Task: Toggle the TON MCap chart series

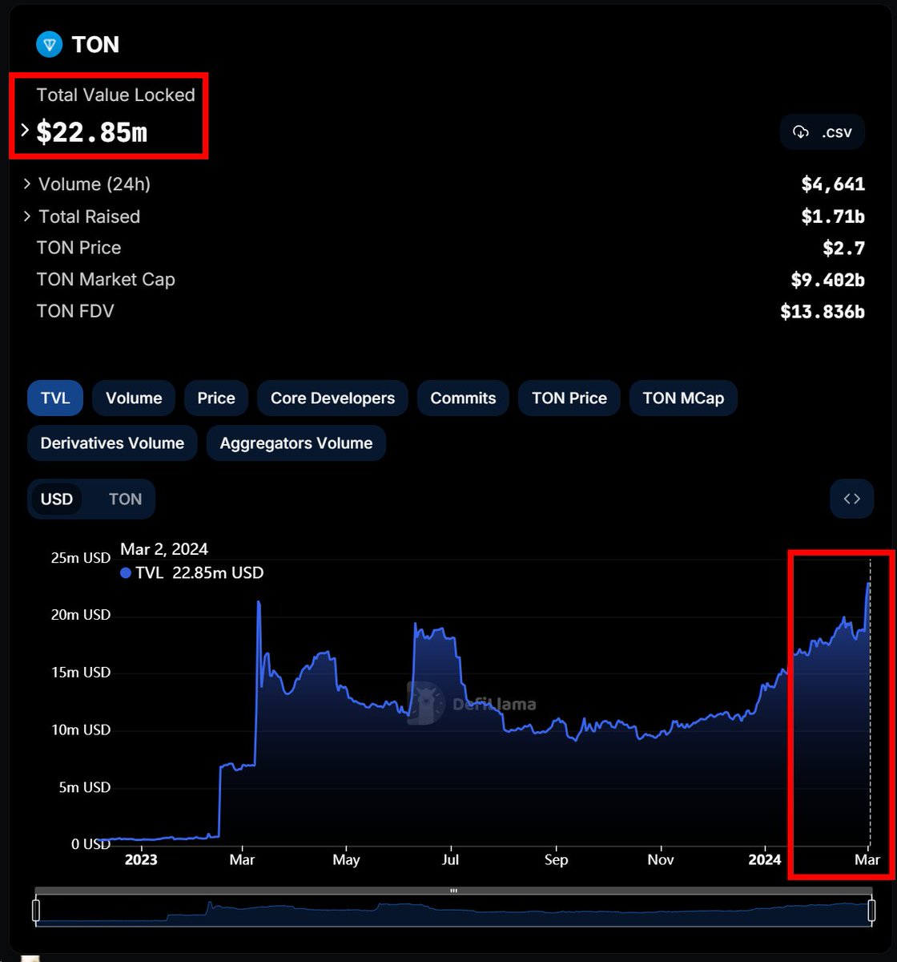Action: point(683,398)
